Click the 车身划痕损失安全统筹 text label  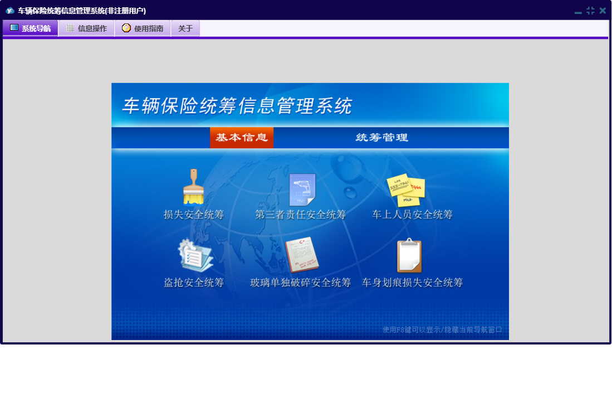pyautogui.click(x=412, y=283)
